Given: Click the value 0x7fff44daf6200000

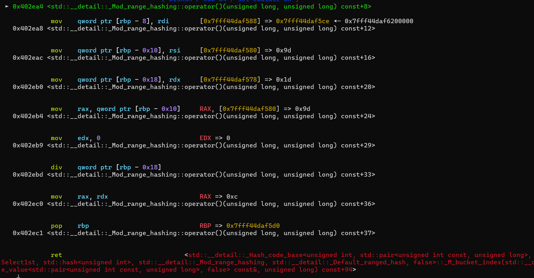Looking at the screenshot, I should 379,21.
